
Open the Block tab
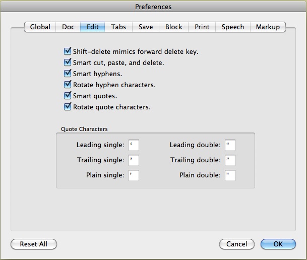tap(174, 27)
